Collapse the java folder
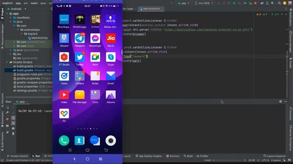Viewport: 293px width, 164px height. pyautogui.click(x=11, y=22)
